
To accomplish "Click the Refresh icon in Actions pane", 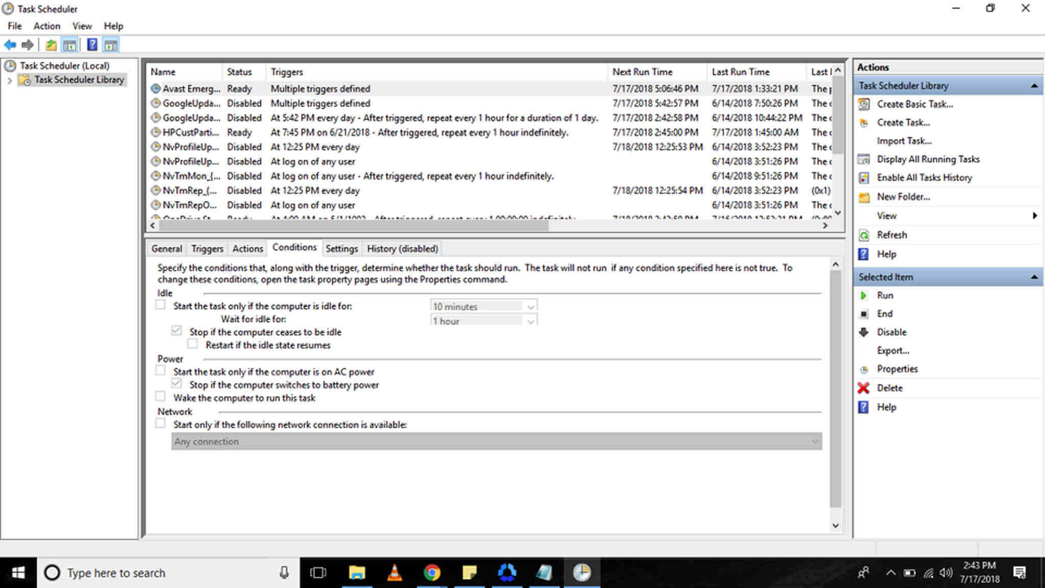I will pyautogui.click(x=863, y=235).
